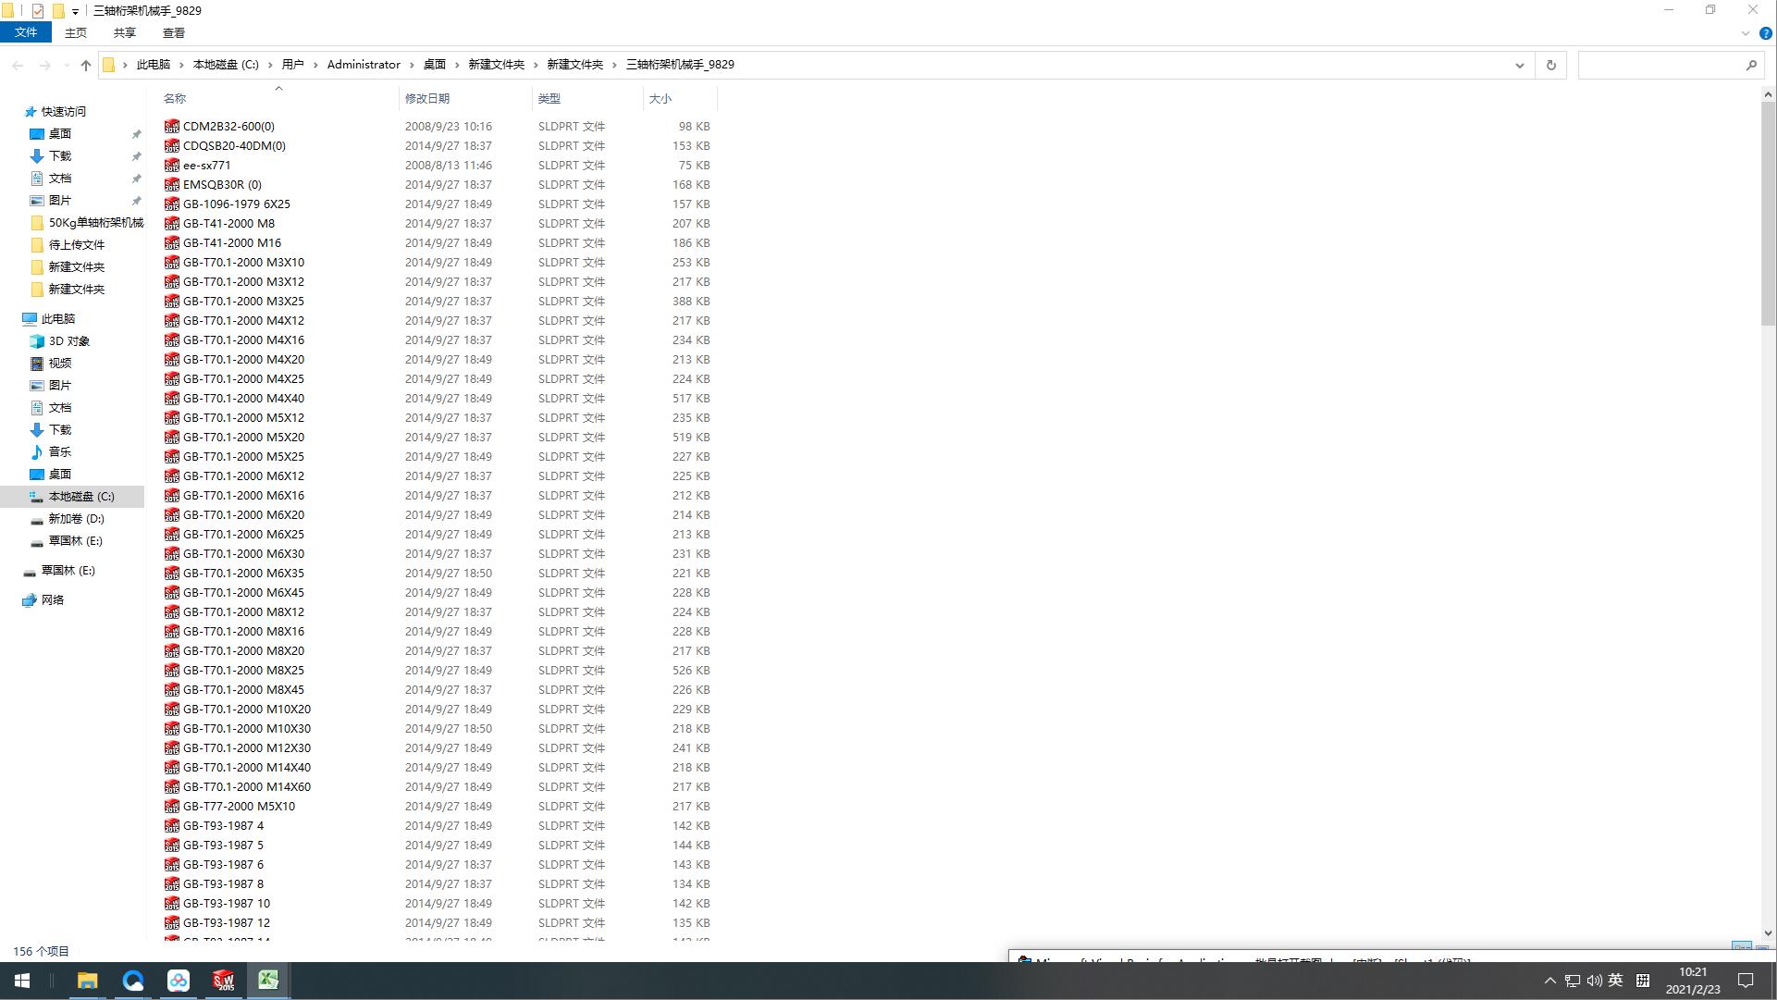Show hidden system tray icons
The image size is (1777, 1000).
1549,981
